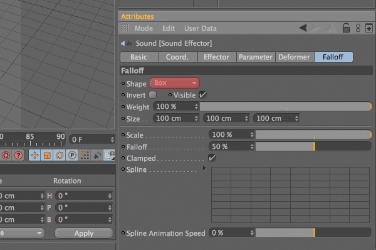The image size is (376, 250).
Task: Click the Weight 100 % stepper arrows
Action: tap(196, 106)
